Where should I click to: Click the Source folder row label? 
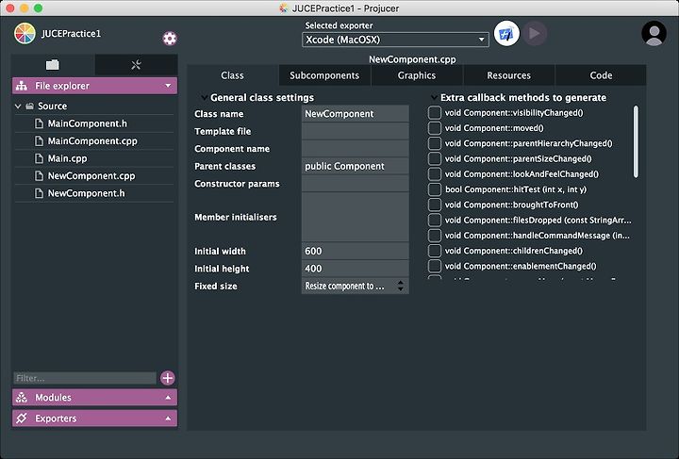(x=53, y=106)
